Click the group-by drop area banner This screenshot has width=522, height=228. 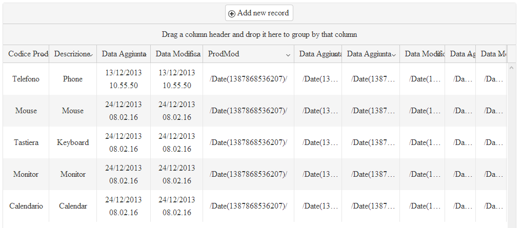(259, 34)
